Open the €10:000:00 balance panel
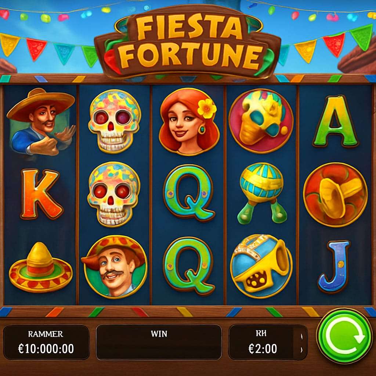Image resolution: width=376 pixels, height=376 pixels. [x=46, y=342]
